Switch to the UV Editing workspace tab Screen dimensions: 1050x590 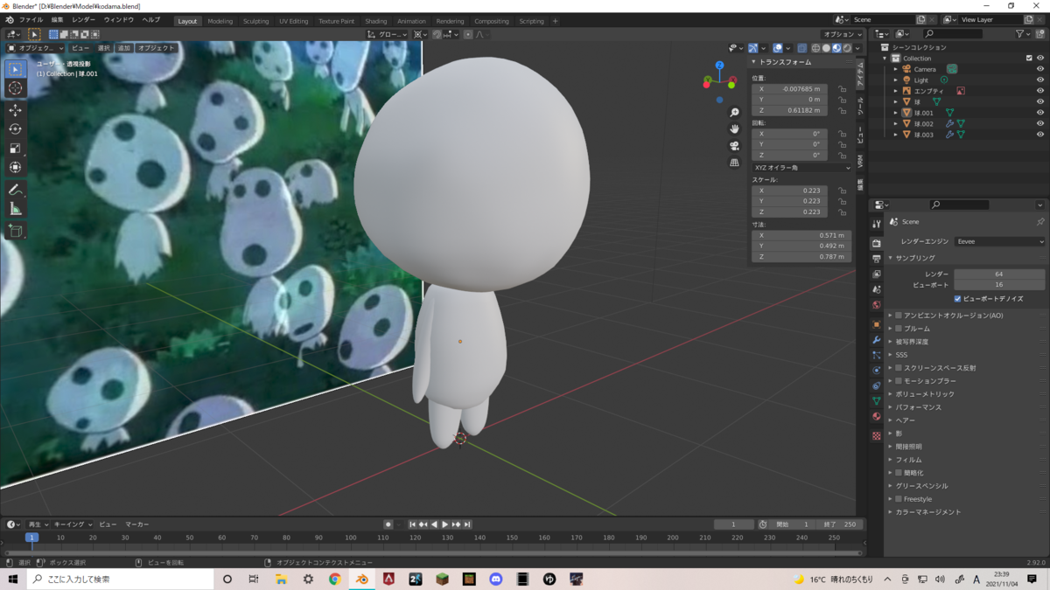294,21
